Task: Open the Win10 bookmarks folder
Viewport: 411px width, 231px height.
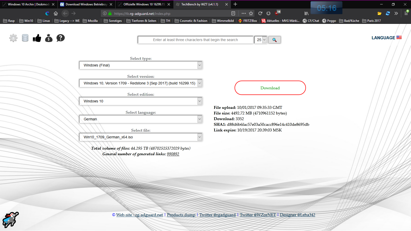Action: coord(26,21)
